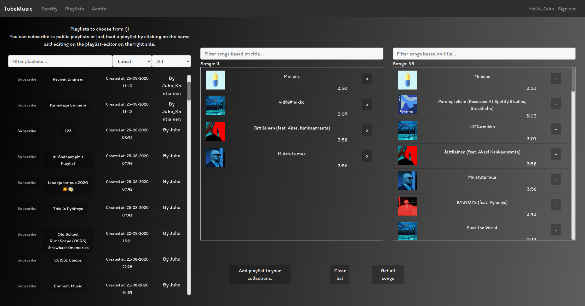
Task: Load Eminem Music playlist
Action: coord(68,286)
